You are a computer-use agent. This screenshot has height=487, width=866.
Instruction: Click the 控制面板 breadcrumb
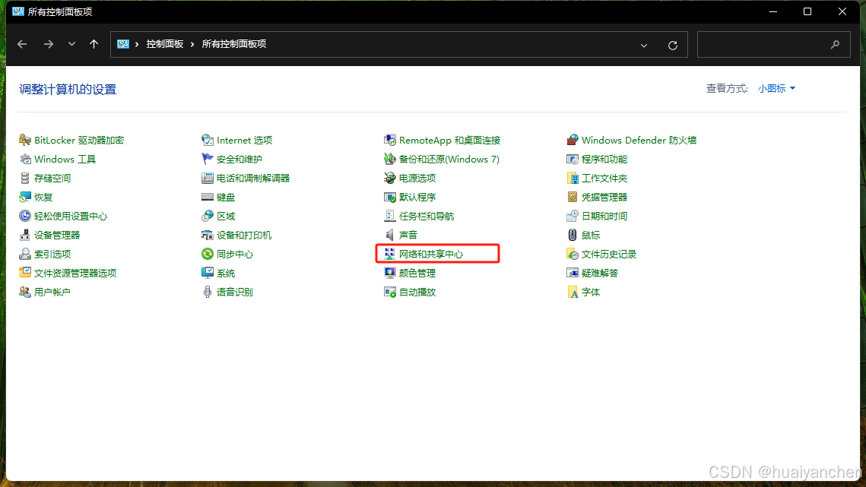164,44
